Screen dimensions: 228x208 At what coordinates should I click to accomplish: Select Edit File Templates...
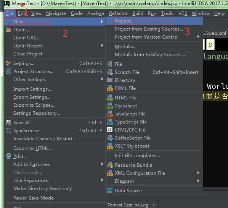click(x=154, y=156)
